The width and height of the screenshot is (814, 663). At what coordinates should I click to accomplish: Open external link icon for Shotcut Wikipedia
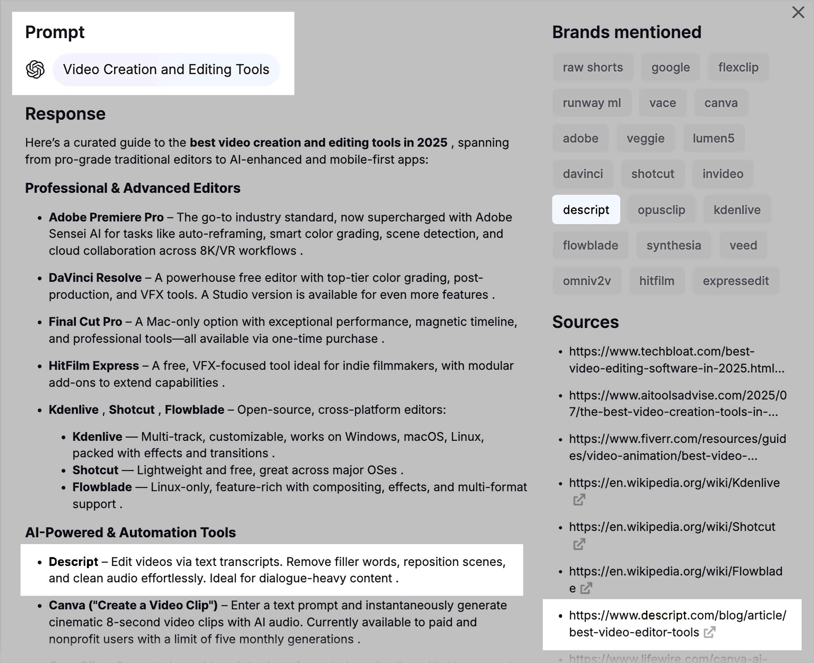(579, 544)
